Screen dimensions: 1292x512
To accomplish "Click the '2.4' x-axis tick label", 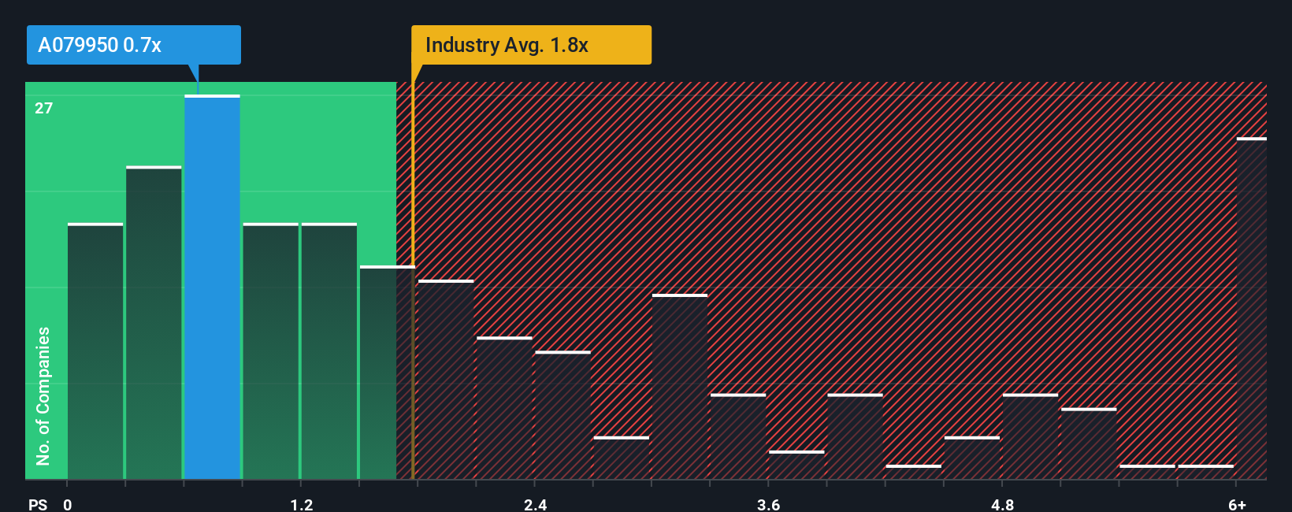I will 536,505.
